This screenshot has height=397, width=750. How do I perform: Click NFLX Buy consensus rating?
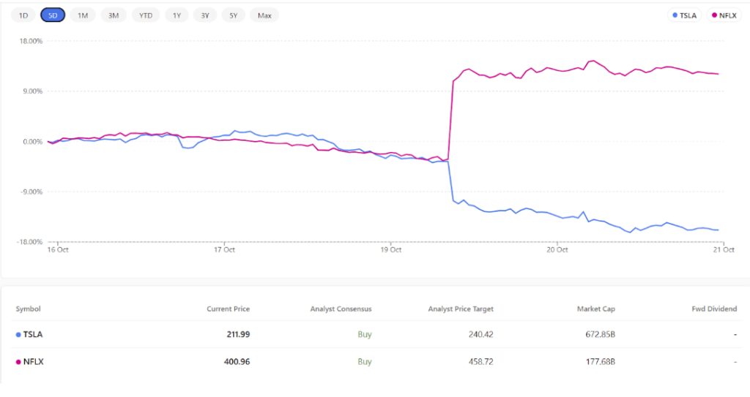[x=365, y=362]
